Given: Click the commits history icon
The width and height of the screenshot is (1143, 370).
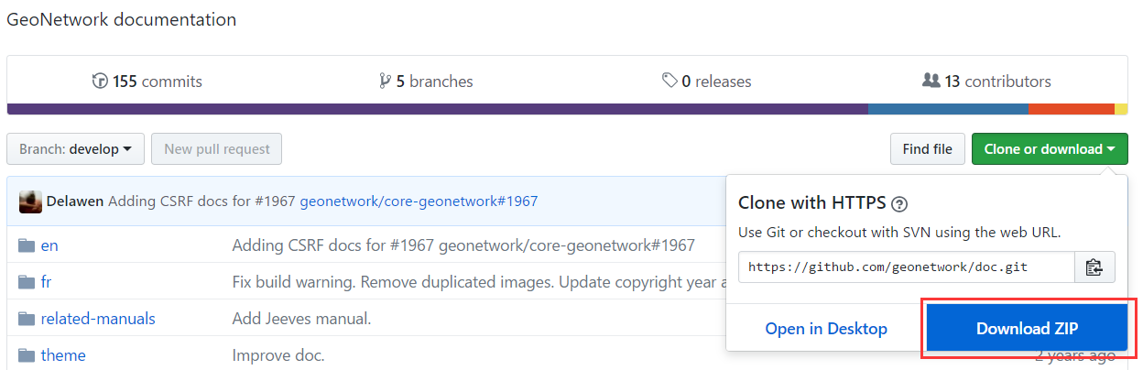Looking at the screenshot, I should point(100,82).
